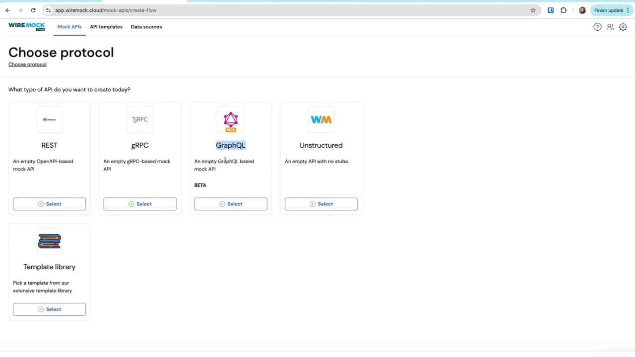
Task: Click "Pick a template from our extensive" description
Action: 43,287
